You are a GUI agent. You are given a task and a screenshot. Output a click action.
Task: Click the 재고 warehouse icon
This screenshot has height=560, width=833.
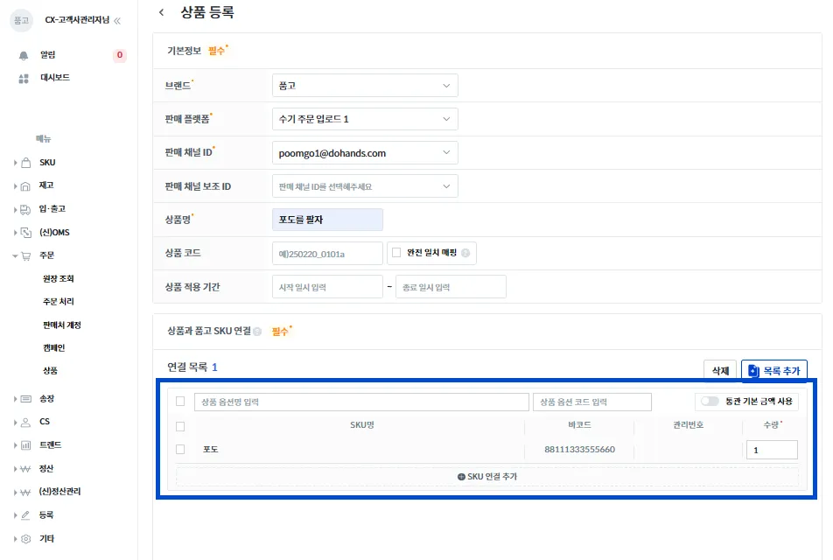click(x=25, y=186)
